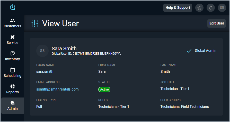Click the Reports pie chart icon
Viewport: 230px width, 122px height.
[x=12, y=86]
